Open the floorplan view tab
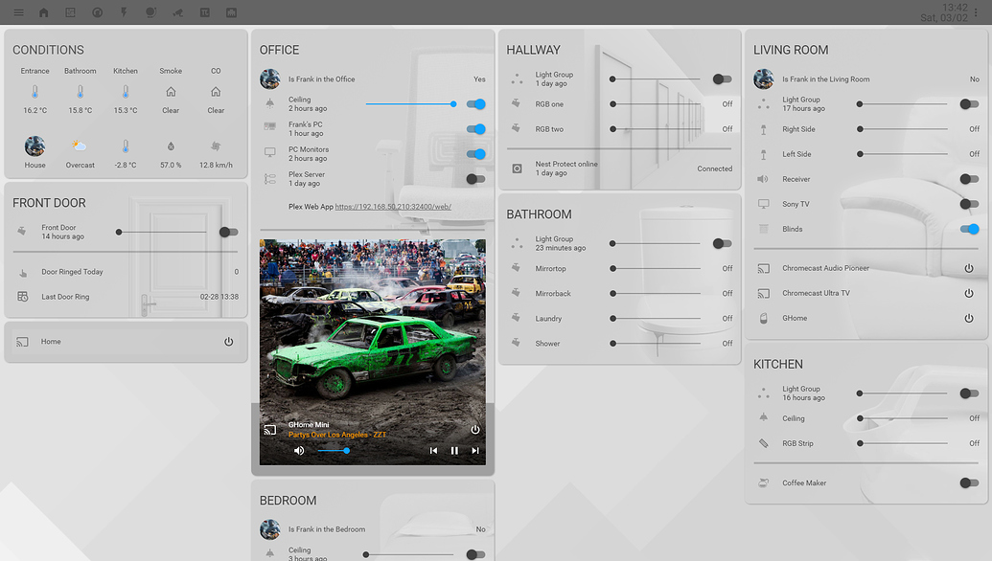Image resolution: width=992 pixels, height=561 pixels. point(70,12)
